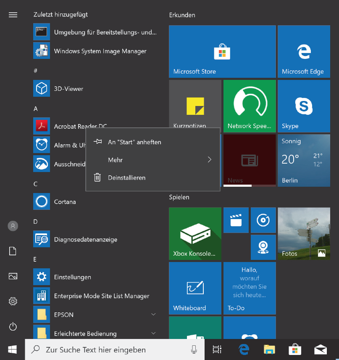The width and height of the screenshot is (339, 360).
Task: Open the To-Do tile
Action: click(x=250, y=288)
